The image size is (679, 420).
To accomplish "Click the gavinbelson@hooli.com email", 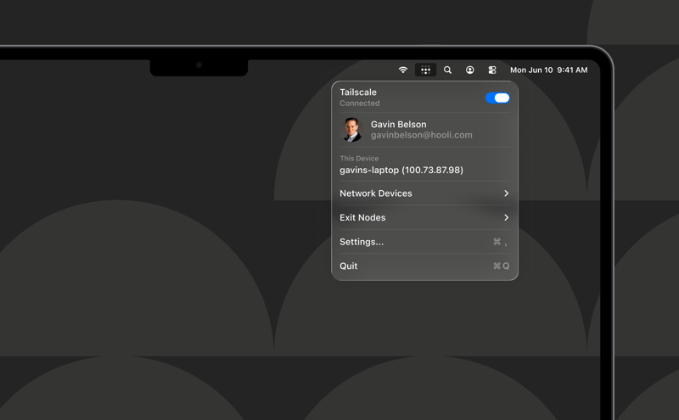I will [x=421, y=135].
